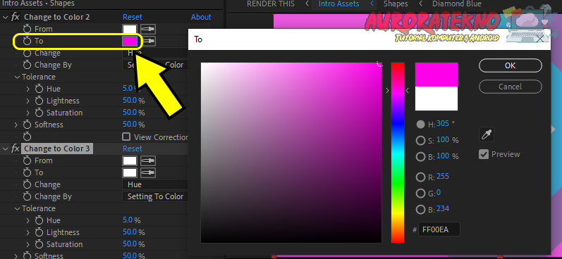Select the brightness B radio button
The image size is (562, 259).
(420, 157)
